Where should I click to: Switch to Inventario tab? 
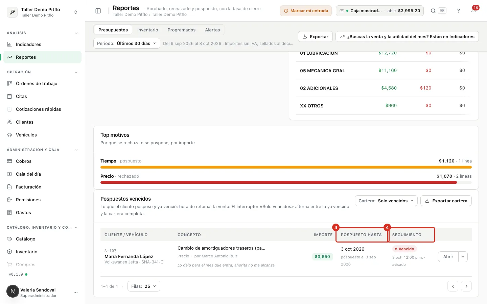pyautogui.click(x=147, y=30)
